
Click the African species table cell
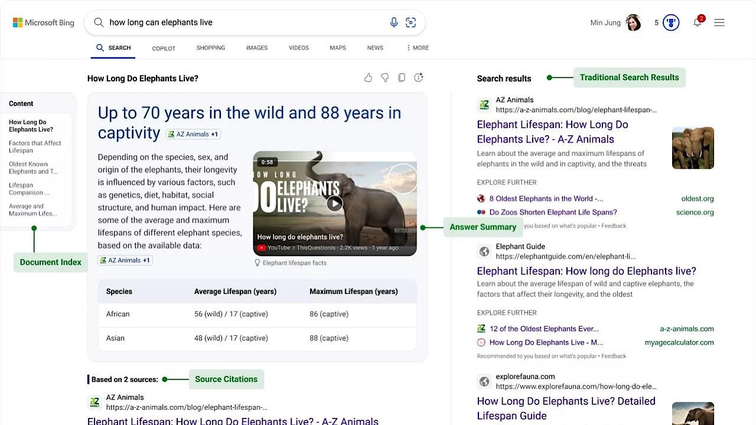tap(118, 314)
